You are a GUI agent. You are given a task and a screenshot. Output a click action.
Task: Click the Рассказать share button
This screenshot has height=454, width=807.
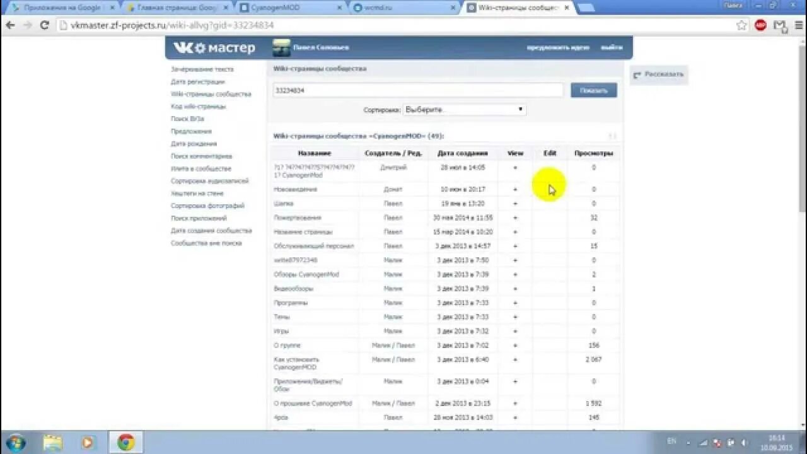coord(658,74)
